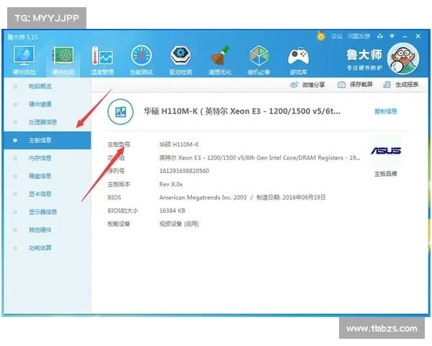Launch the 性能测试 performance test
This screenshot has width=432, height=346.
click(141, 60)
